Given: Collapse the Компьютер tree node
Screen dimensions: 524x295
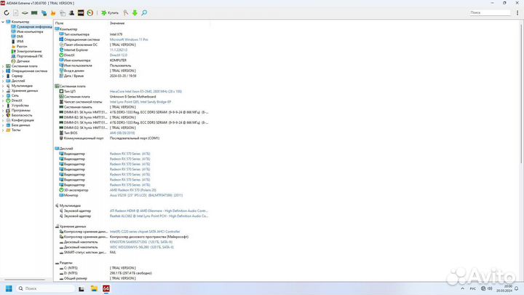Looking at the screenshot, I should coord(3,22).
